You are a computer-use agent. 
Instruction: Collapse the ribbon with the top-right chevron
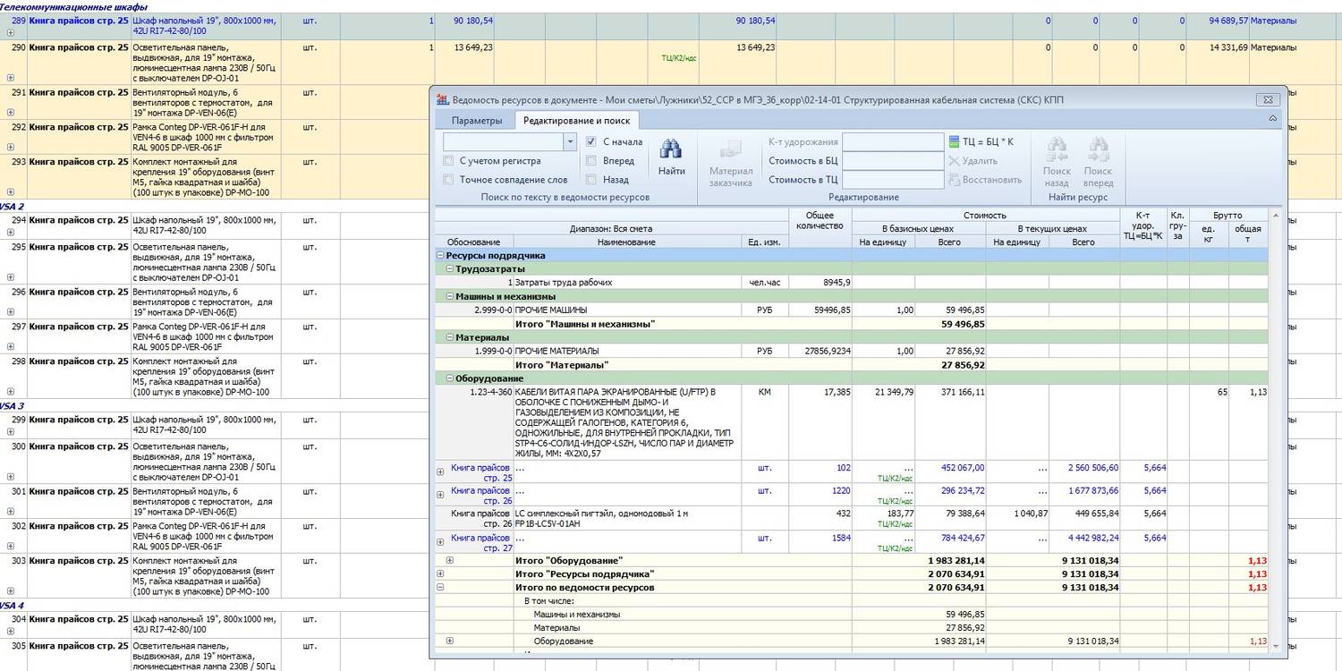(x=1272, y=120)
